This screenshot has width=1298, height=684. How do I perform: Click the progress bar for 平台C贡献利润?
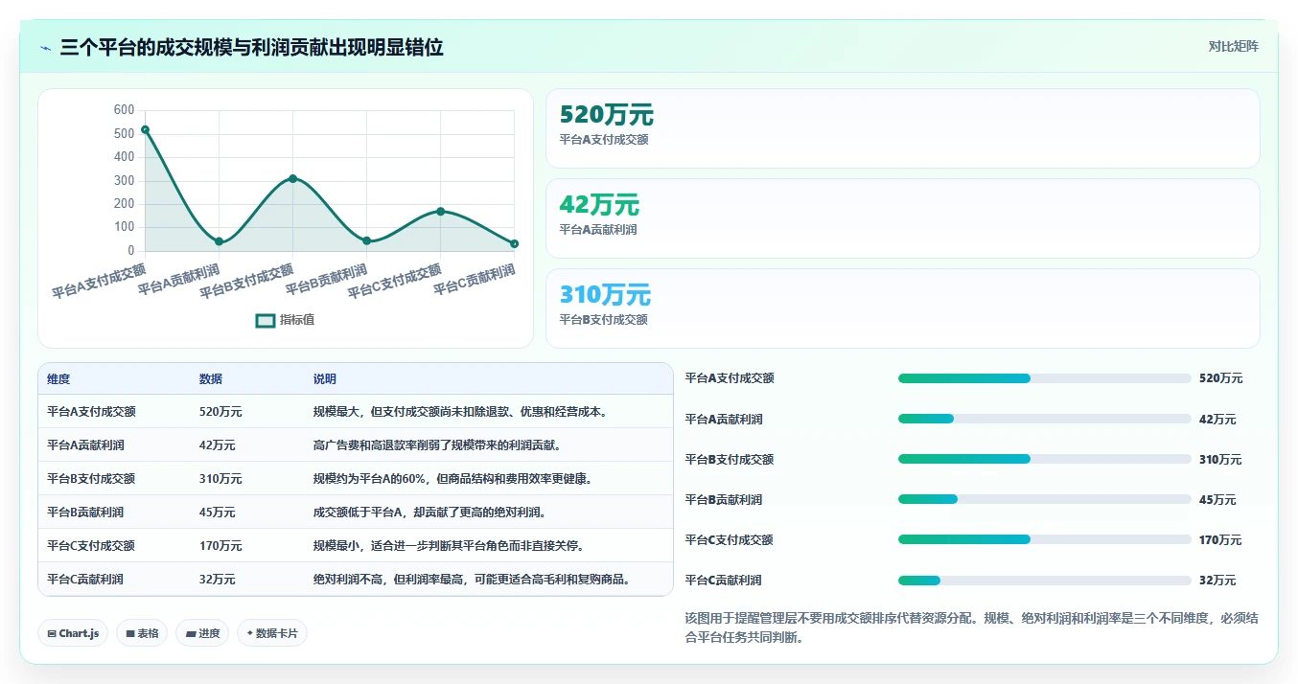point(1044,581)
